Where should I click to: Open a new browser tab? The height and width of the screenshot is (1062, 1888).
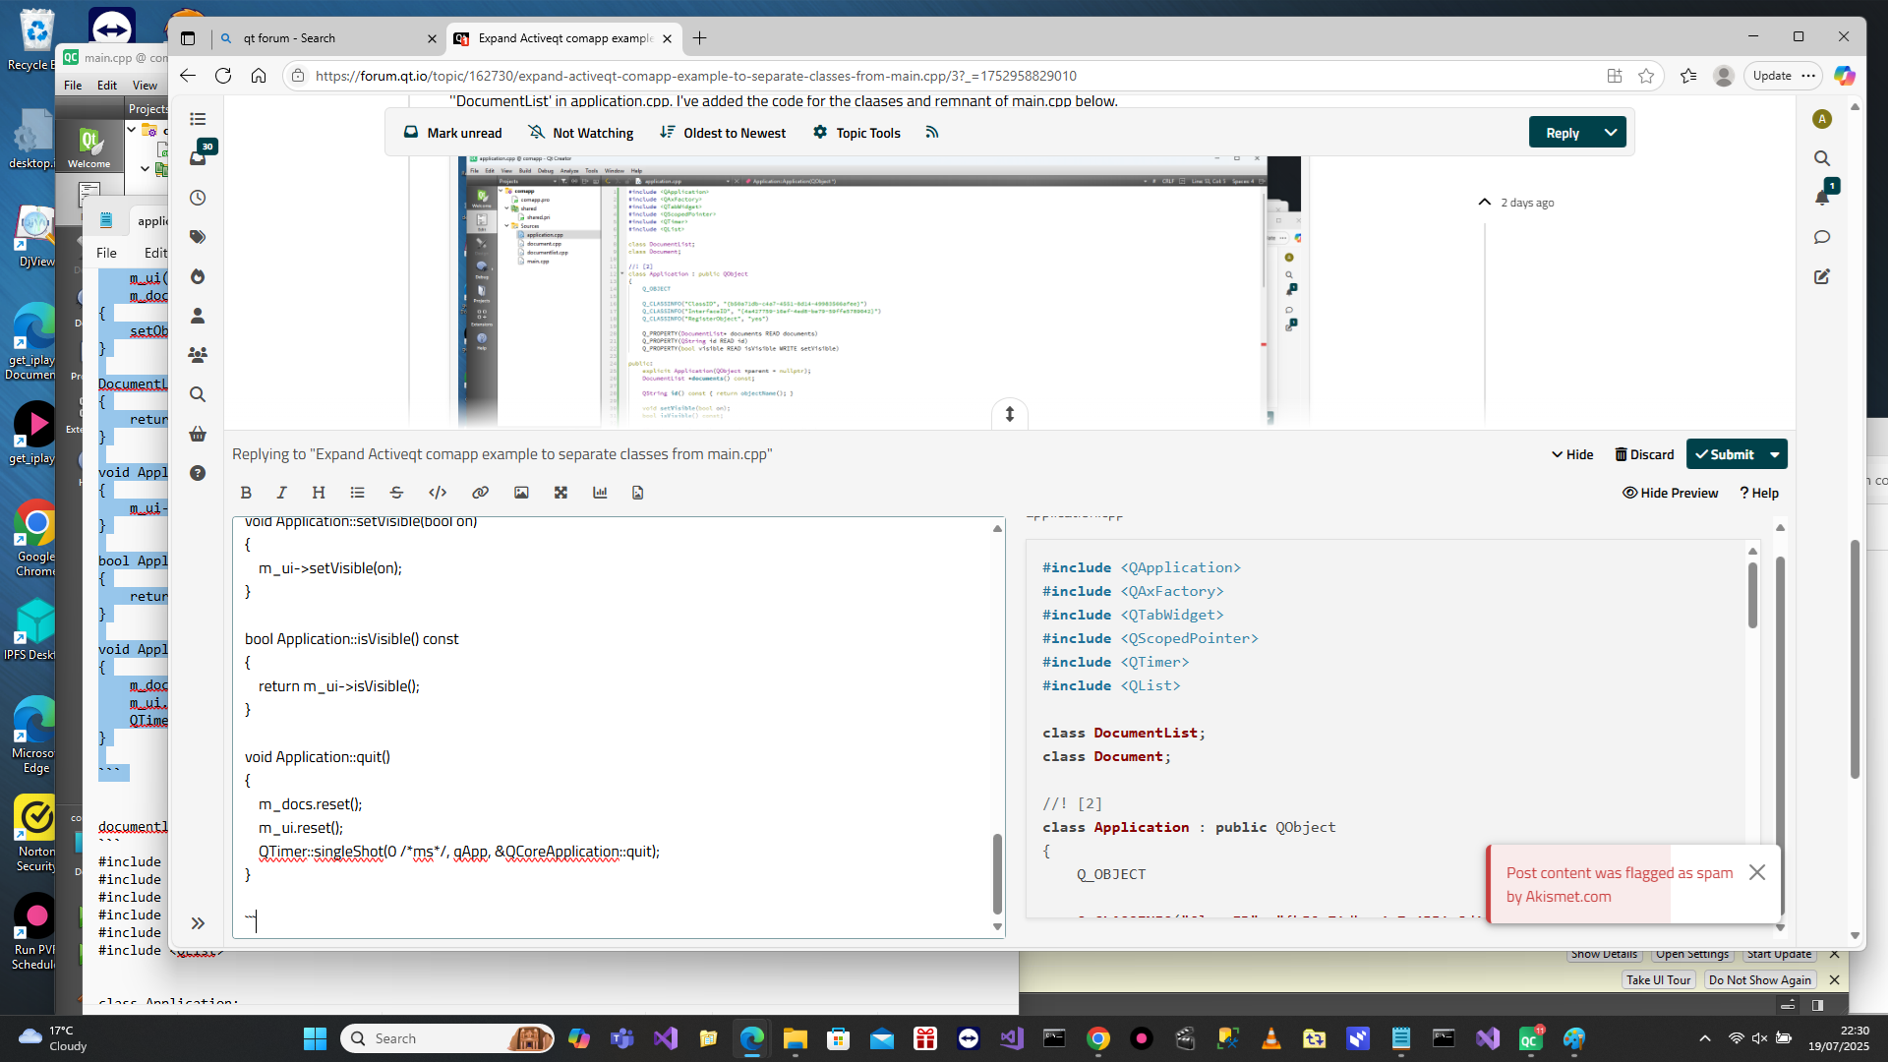[699, 38]
